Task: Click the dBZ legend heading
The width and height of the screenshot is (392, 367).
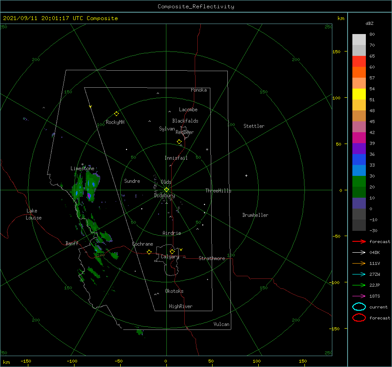Action: tap(369, 23)
